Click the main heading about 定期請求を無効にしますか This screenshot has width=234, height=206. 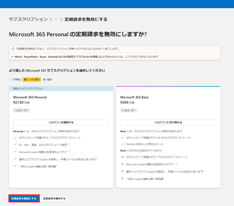pos(78,34)
